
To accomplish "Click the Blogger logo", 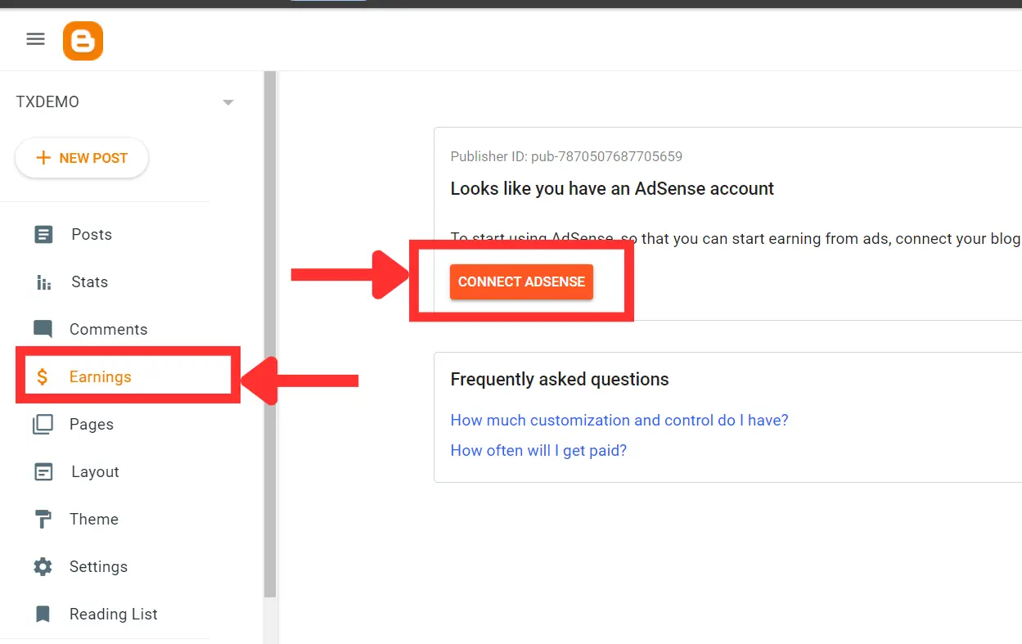I will [83, 39].
